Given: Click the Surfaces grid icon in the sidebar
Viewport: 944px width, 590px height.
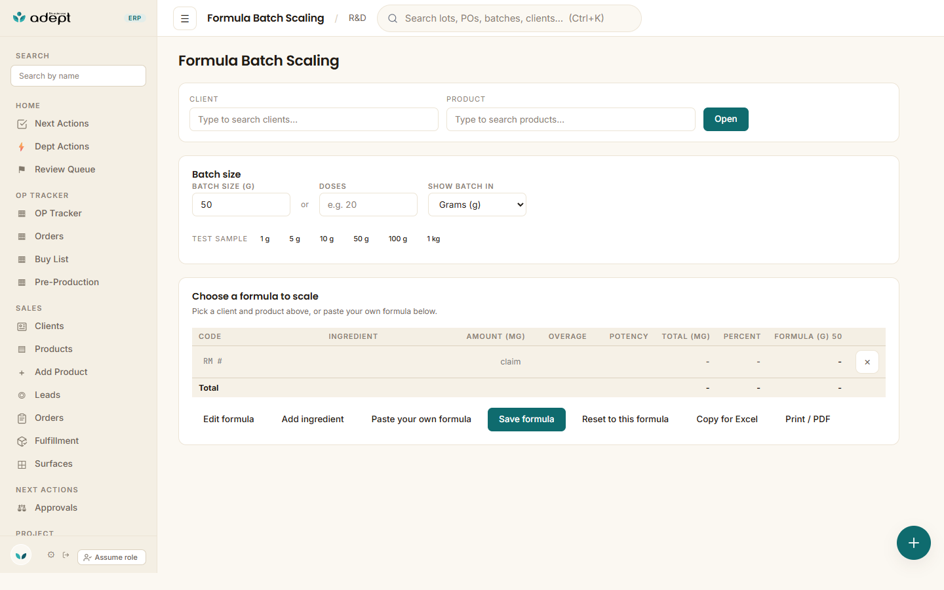Looking at the screenshot, I should click(x=22, y=464).
